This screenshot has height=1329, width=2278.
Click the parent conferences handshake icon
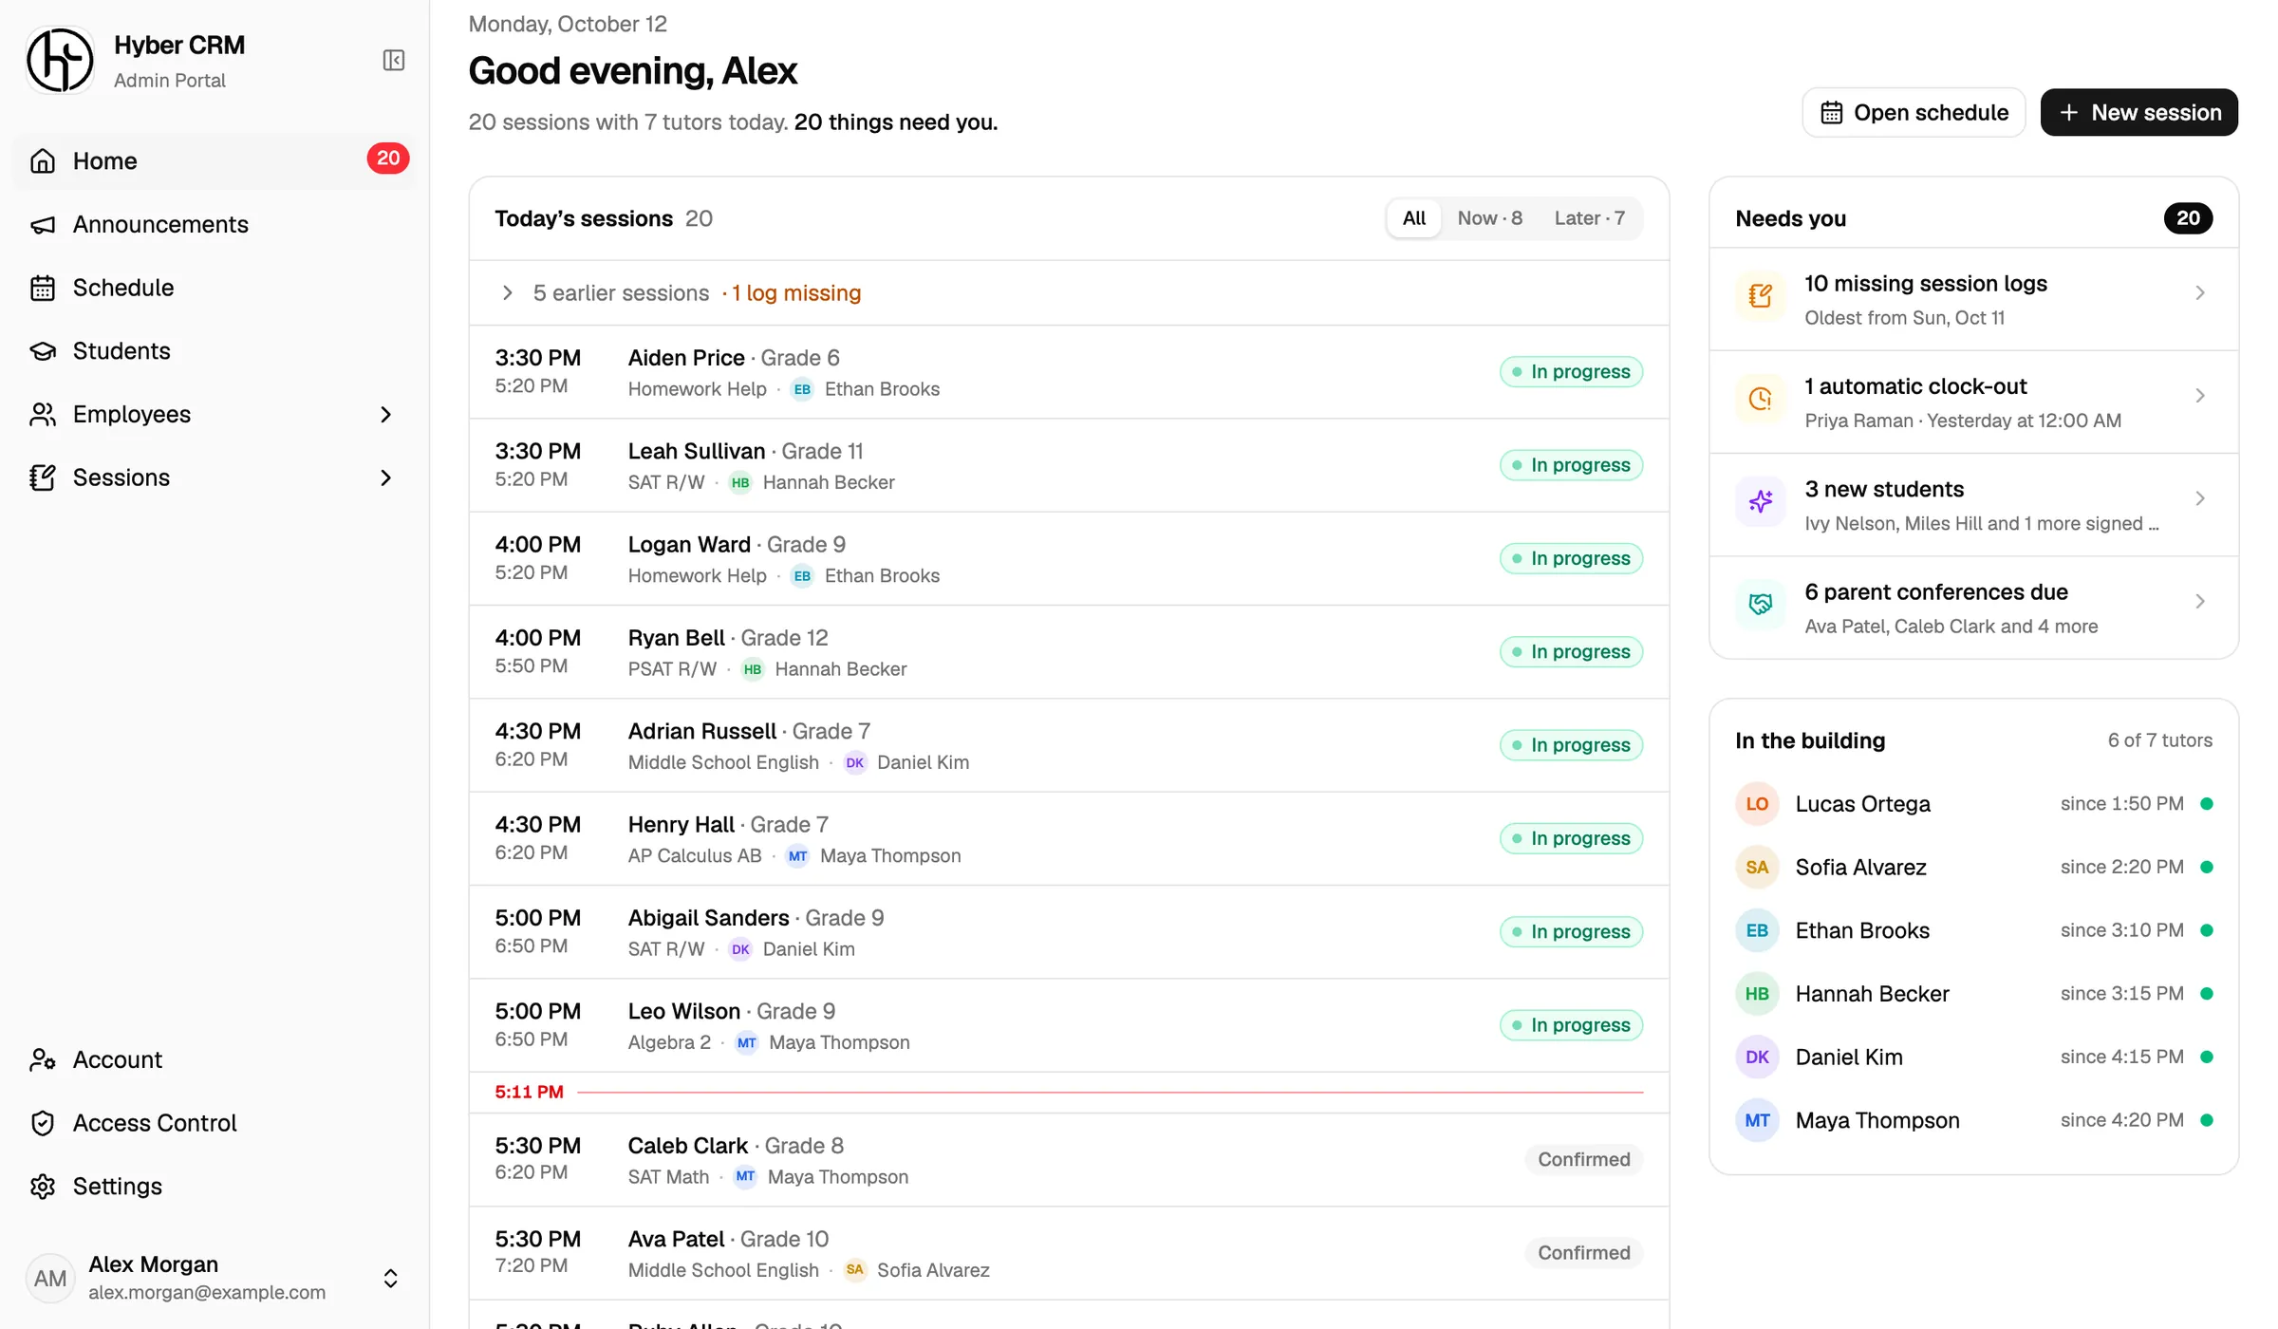1761,604
